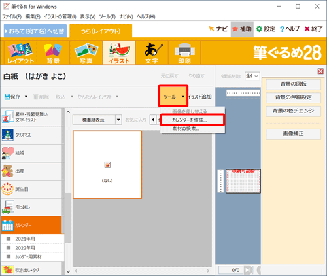Select the イラスト illustration icon
This screenshot has width=327, height=276.
pyautogui.click(x=119, y=53)
